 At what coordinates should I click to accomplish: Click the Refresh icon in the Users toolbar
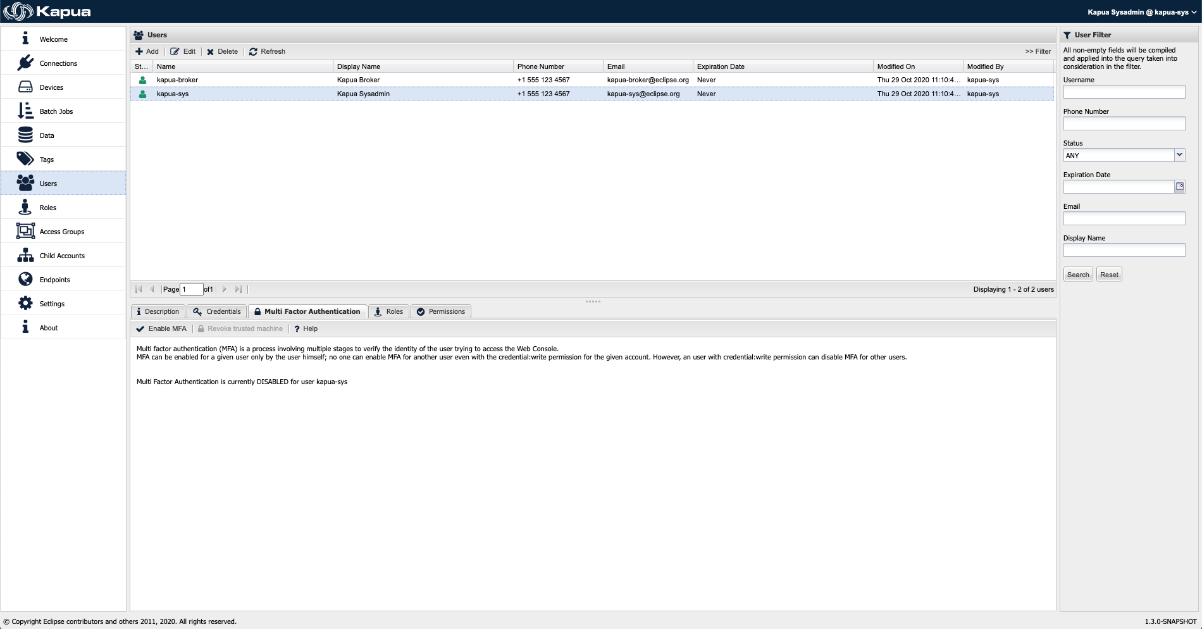tap(253, 51)
